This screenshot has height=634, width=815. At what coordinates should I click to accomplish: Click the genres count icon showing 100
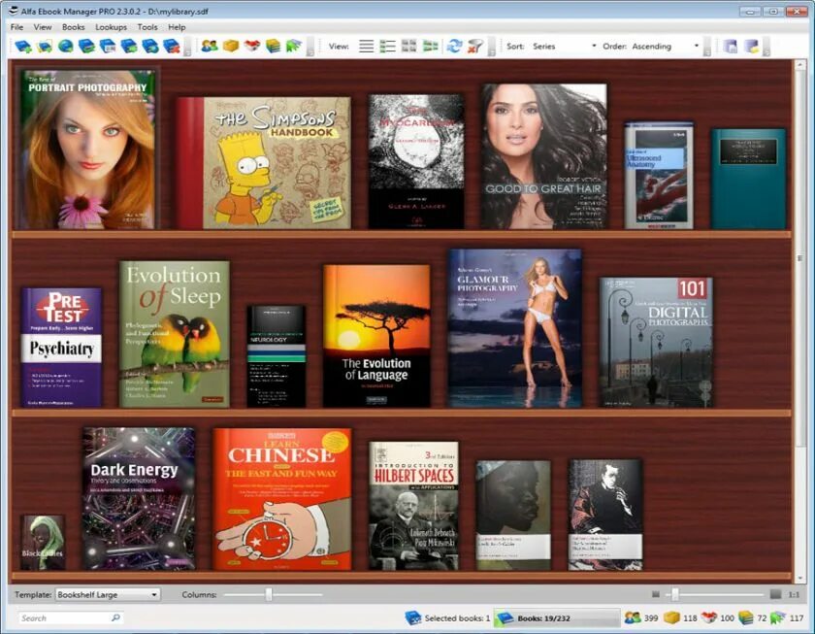709,617
